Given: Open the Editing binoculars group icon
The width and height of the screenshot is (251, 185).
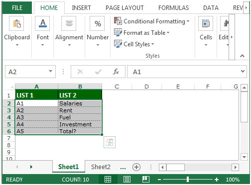Looking at the screenshot, I should [225, 23].
